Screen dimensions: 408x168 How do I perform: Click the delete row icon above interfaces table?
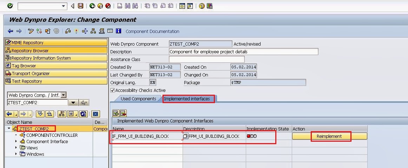pos(123,113)
